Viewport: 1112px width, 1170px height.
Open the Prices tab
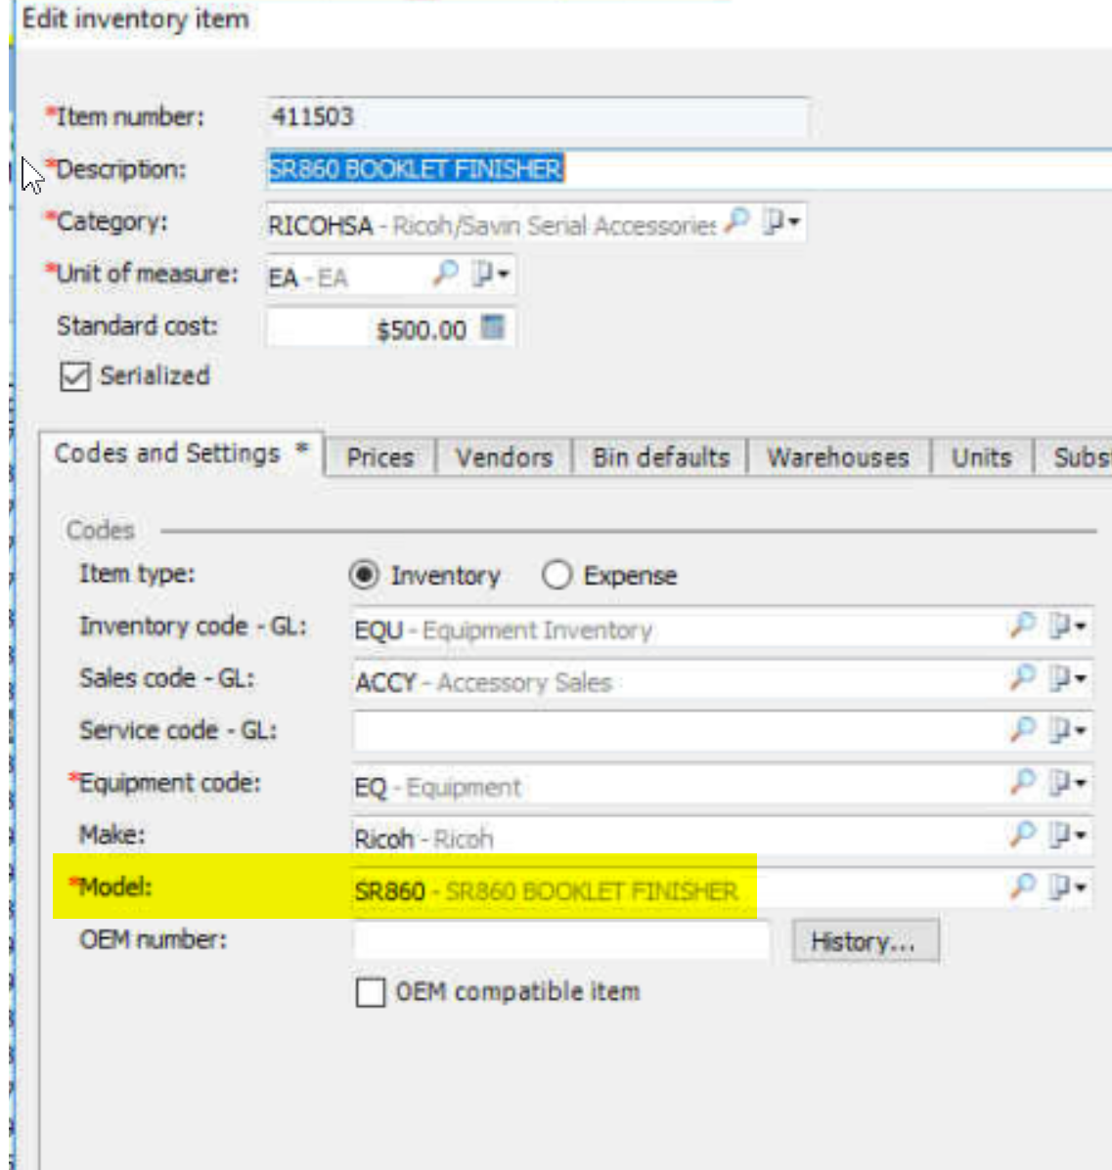[380, 456]
